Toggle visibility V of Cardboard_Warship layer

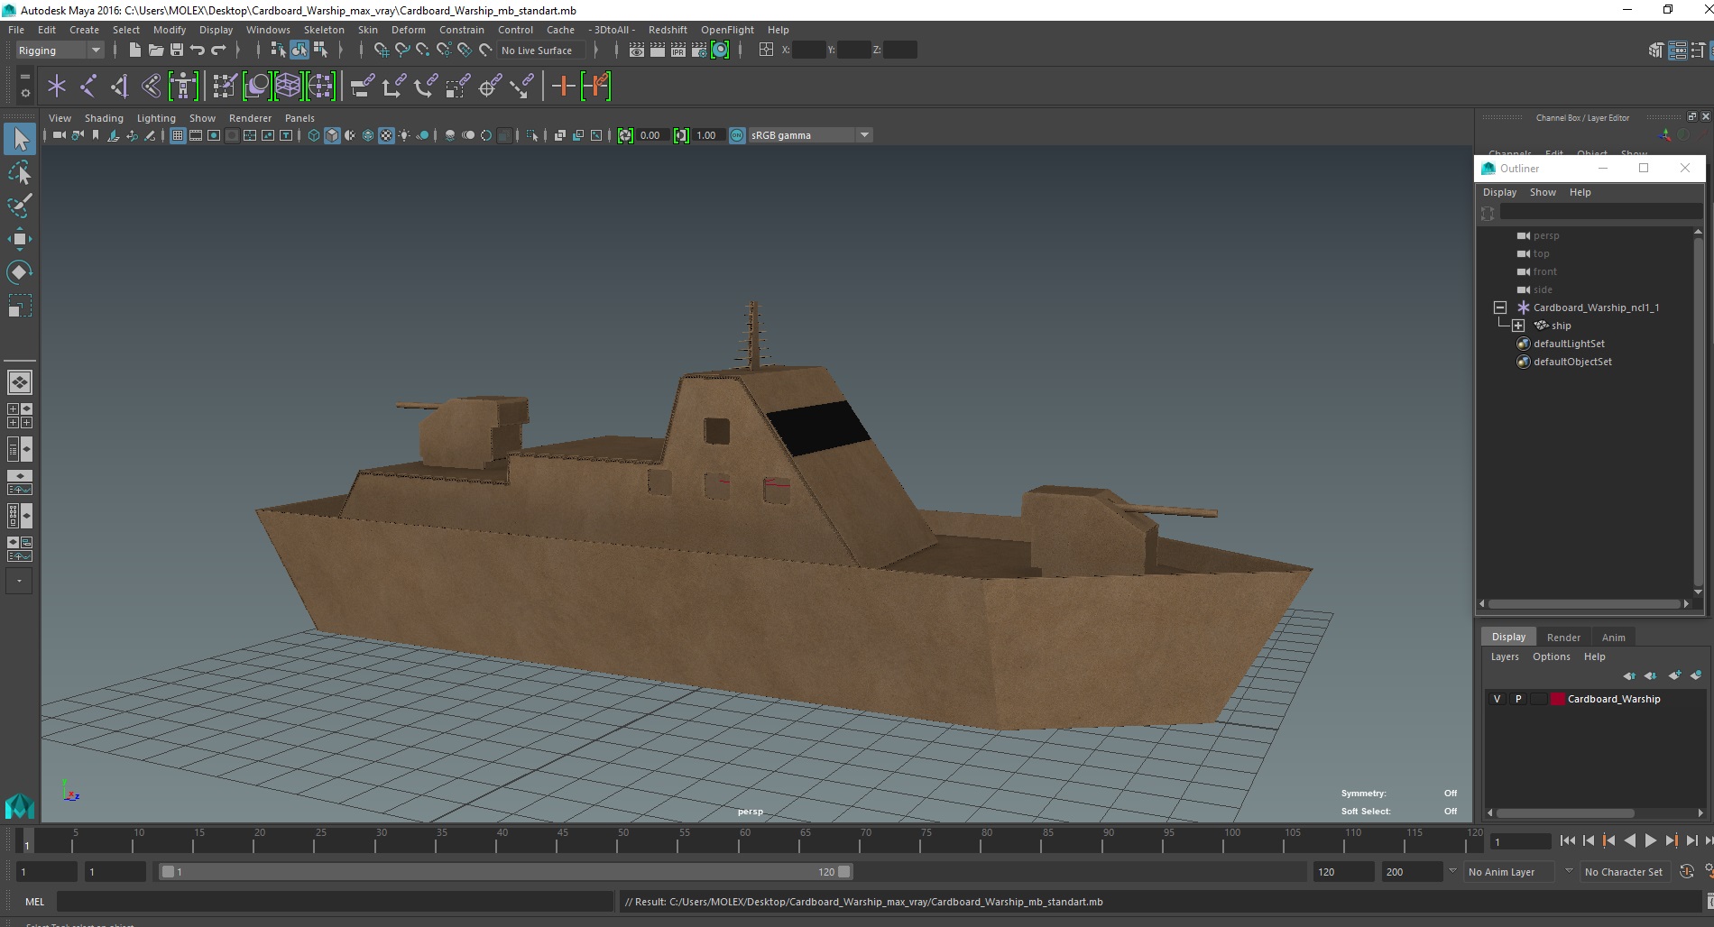point(1497,699)
